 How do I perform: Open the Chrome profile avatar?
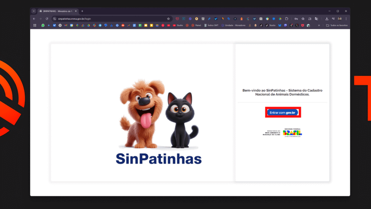point(340,19)
